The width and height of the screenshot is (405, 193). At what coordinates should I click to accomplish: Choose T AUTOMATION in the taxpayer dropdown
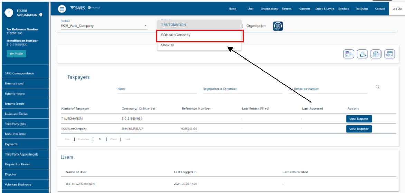pyautogui.click(x=200, y=25)
